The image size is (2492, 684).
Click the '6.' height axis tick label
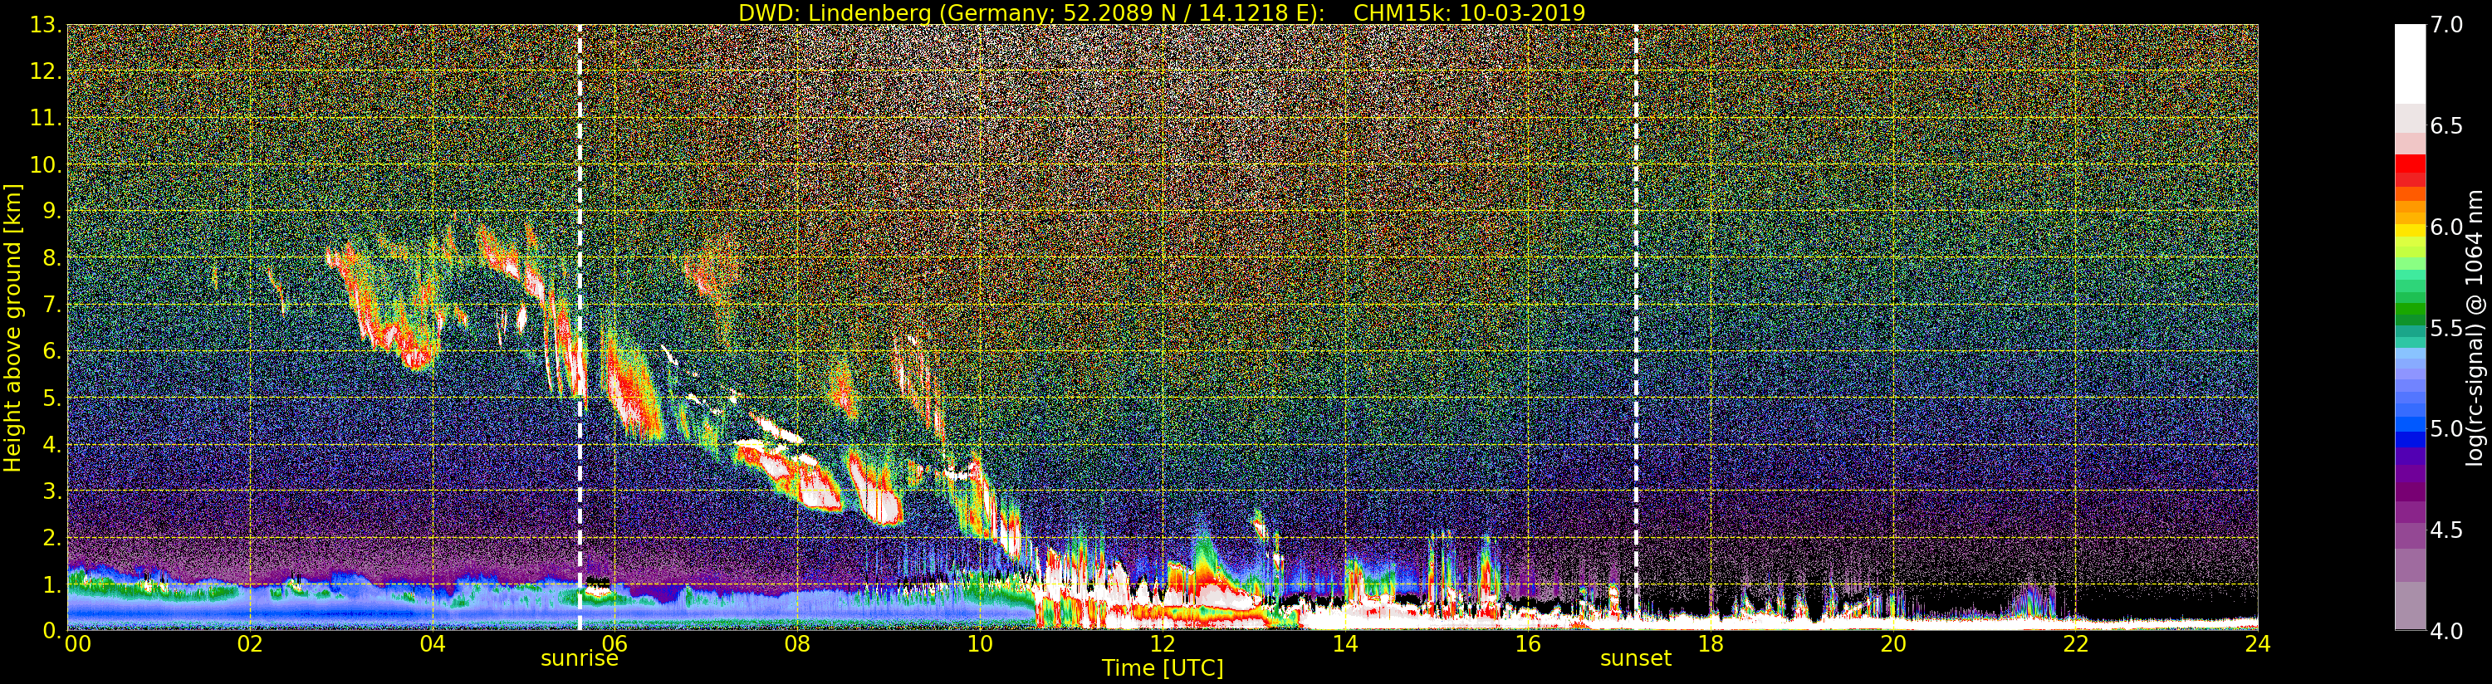[x=51, y=351]
